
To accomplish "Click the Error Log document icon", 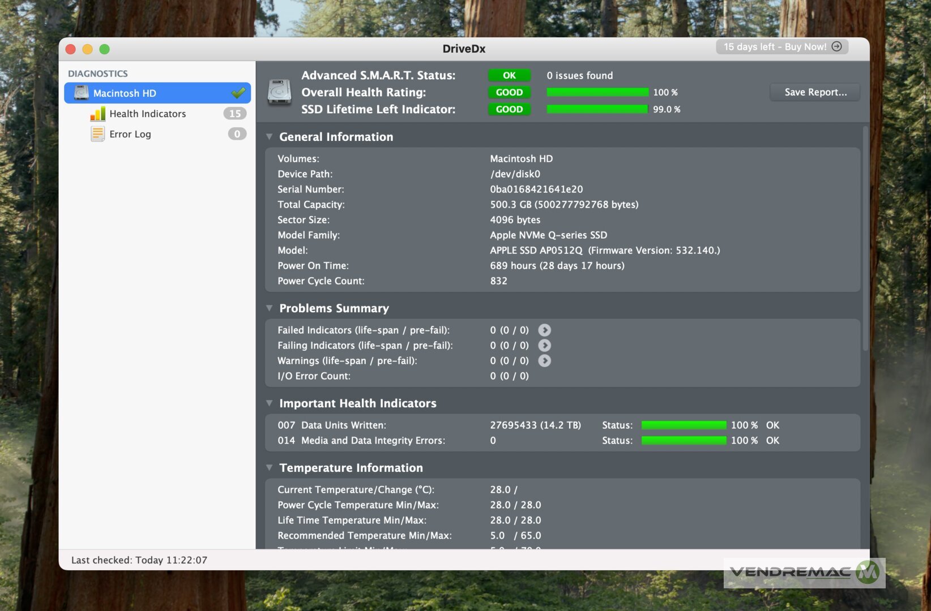I will (97, 134).
